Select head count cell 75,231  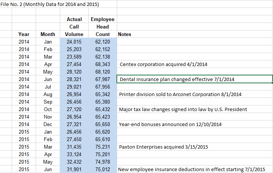pos(103,146)
